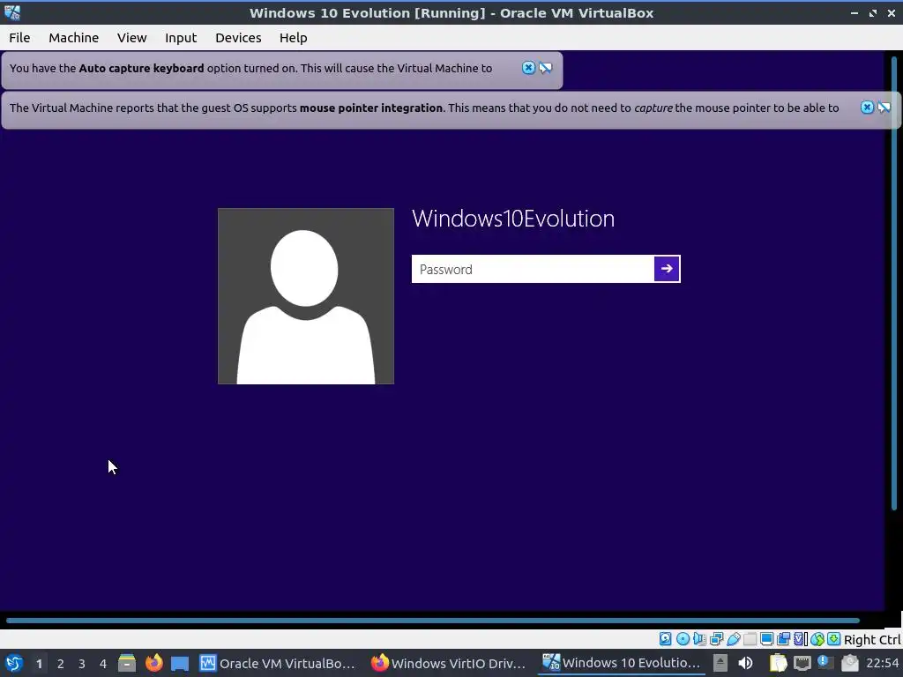This screenshot has width=903, height=677.
Task: Click the CPU virtualization indicator icon
Action: coord(801,639)
